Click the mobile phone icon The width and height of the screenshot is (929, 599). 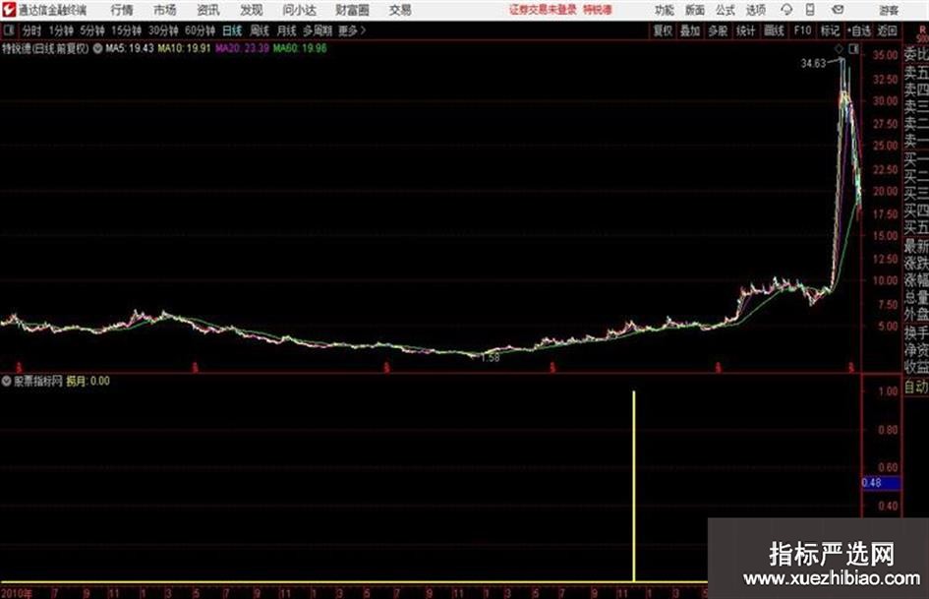tap(810, 10)
